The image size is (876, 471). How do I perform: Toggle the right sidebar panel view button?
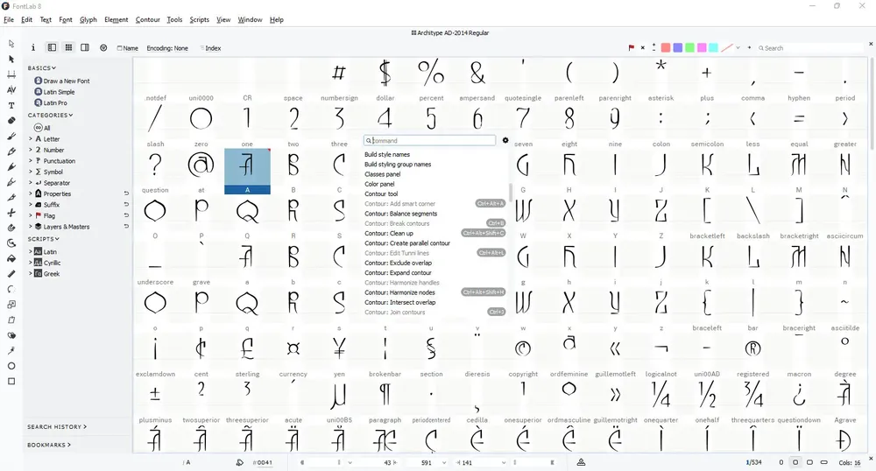[85, 47]
